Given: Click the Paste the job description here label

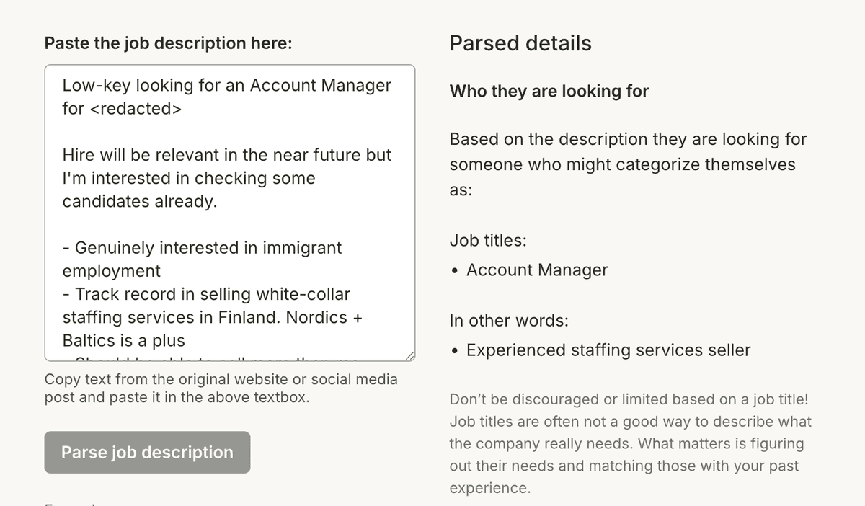Looking at the screenshot, I should 168,43.
